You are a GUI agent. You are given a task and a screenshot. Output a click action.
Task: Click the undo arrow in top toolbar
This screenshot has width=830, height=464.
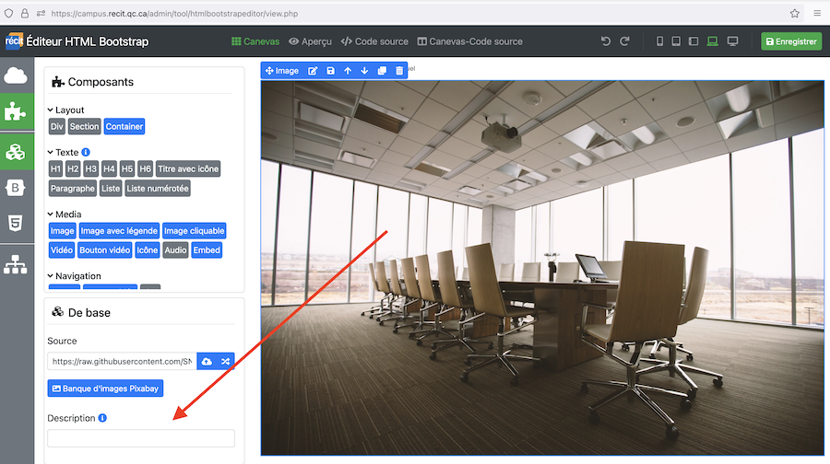tap(606, 41)
